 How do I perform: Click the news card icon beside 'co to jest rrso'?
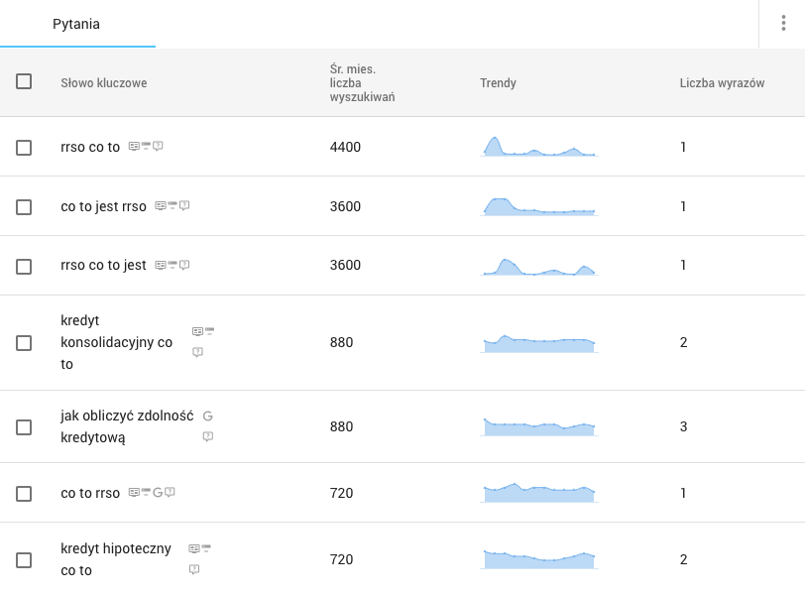click(x=161, y=206)
